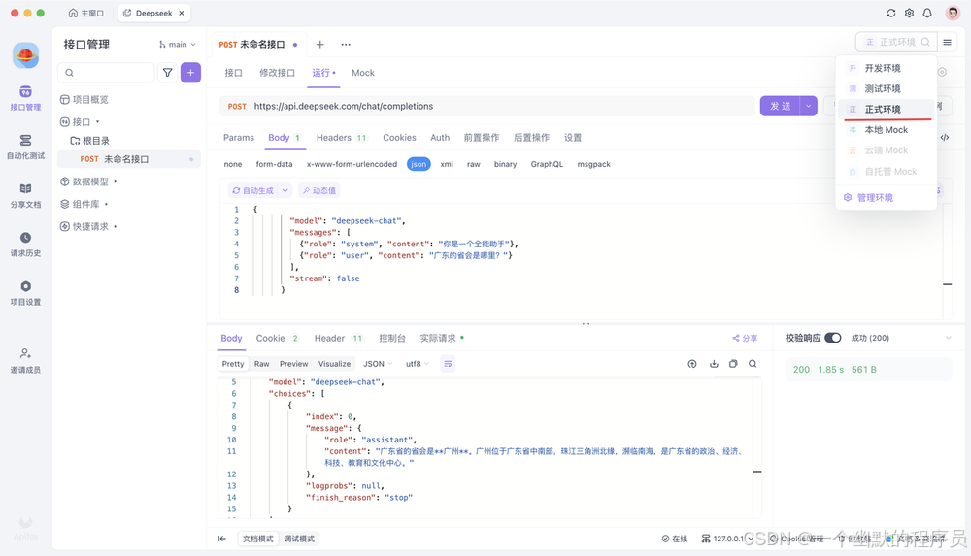Screen dimensions: 971x556
Task: Open the main branch dropdown
Action: (x=178, y=44)
